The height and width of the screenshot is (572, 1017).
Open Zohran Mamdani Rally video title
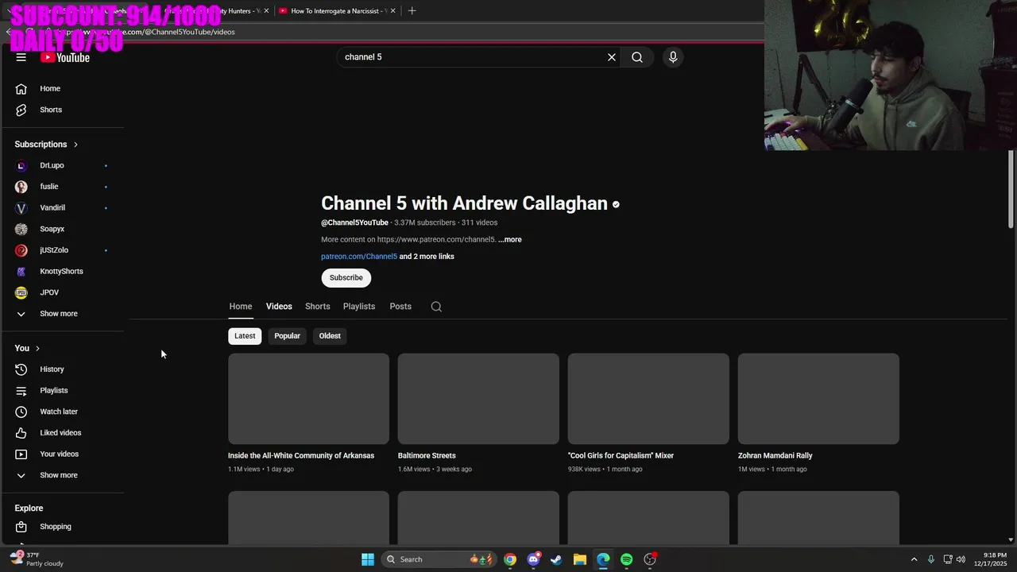(775, 456)
